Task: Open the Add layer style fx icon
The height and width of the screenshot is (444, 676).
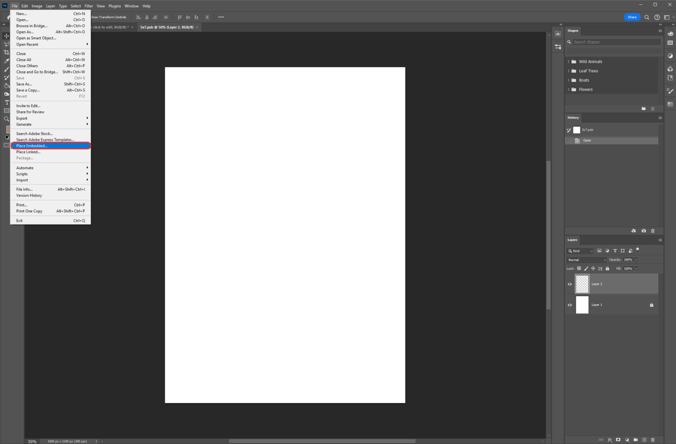Action: coord(610,440)
